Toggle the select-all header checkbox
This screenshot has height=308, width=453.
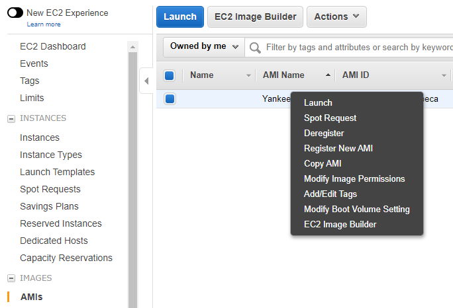point(170,75)
